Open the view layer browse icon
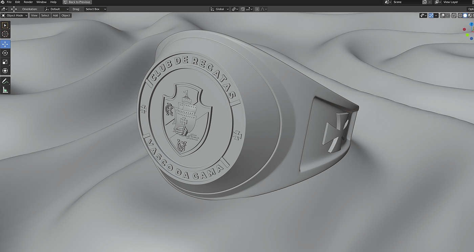The image size is (474, 252). (x=438, y=2)
